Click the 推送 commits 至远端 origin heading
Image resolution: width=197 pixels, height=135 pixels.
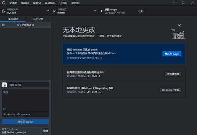(x=82, y=50)
